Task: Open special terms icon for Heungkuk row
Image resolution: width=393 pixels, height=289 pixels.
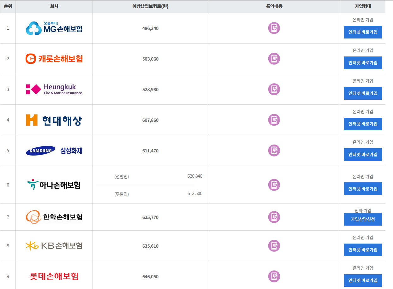Action: [274, 89]
